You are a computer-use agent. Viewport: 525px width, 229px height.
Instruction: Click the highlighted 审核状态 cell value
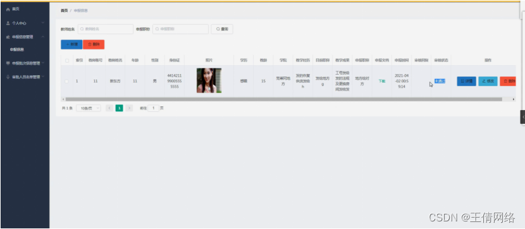[440, 82]
